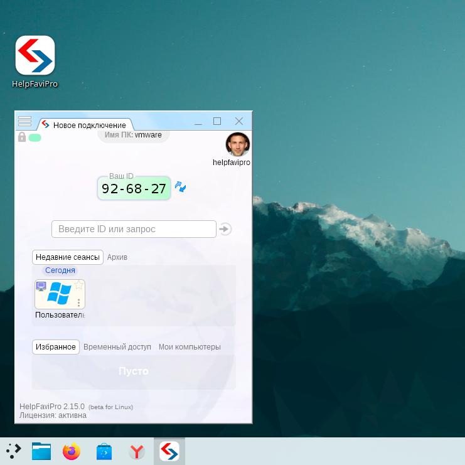The height and width of the screenshot is (465, 465).
Task: Open the hamburger menu in HelpFaviPro window
Action: click(x=24, y=121)
